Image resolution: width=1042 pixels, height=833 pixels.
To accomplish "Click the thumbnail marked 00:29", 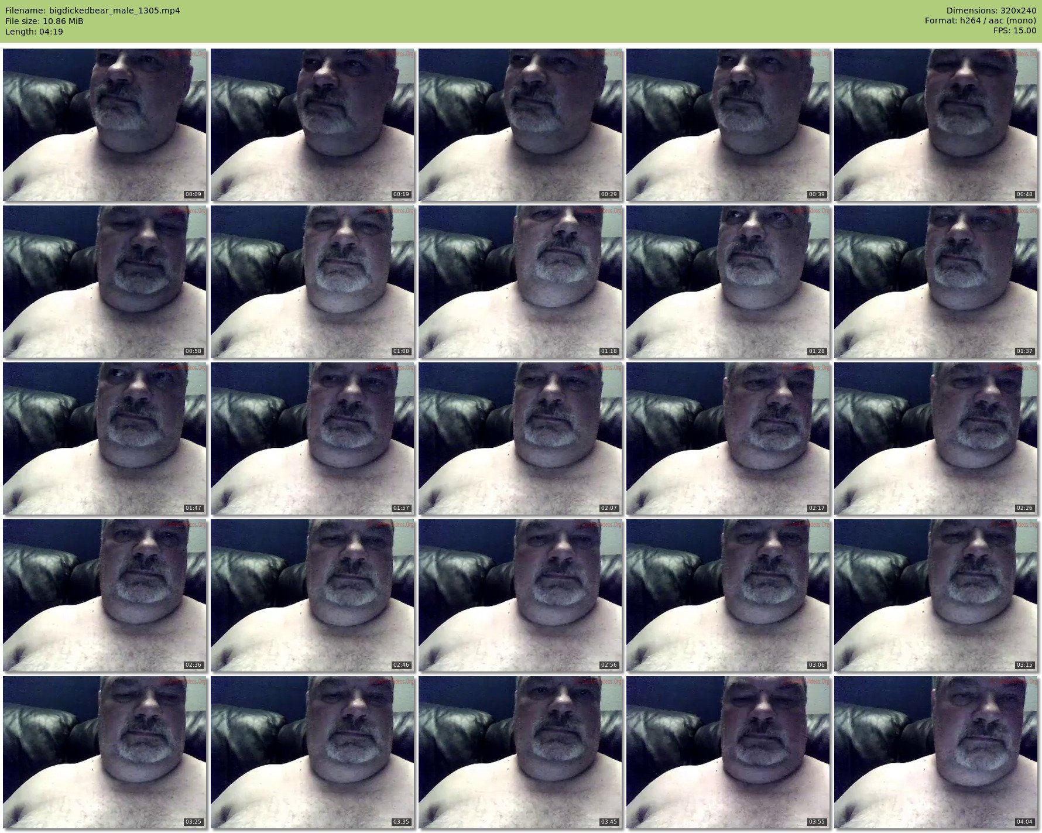I will coord(520,125).
